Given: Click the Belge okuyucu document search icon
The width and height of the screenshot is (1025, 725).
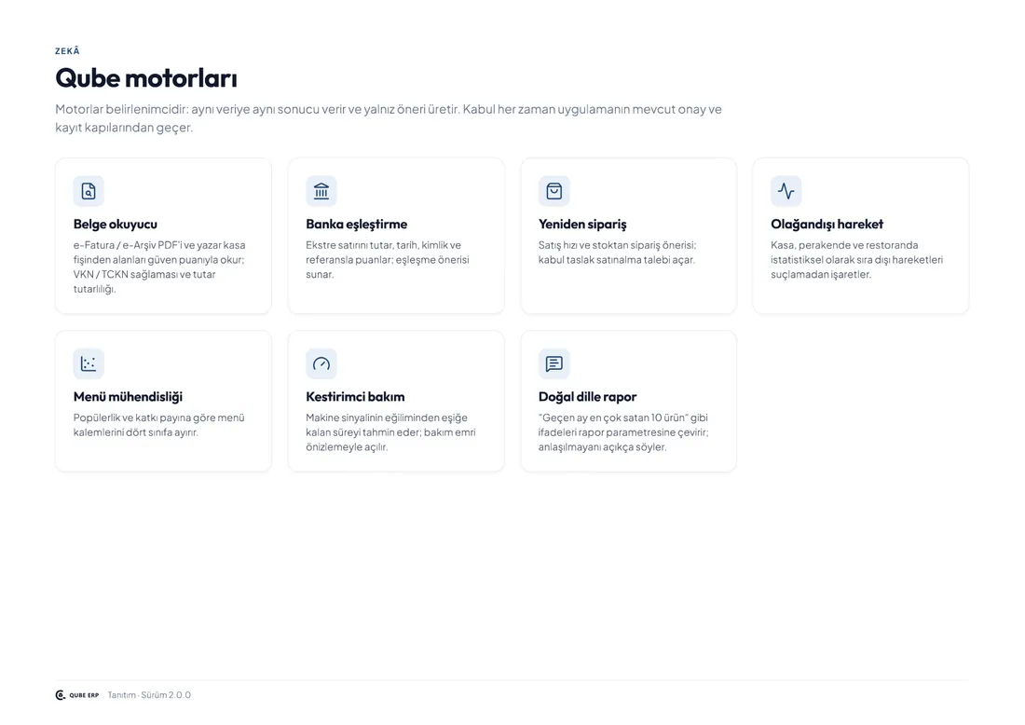Looking at the screenshot, I should click(x=89, y=191).
